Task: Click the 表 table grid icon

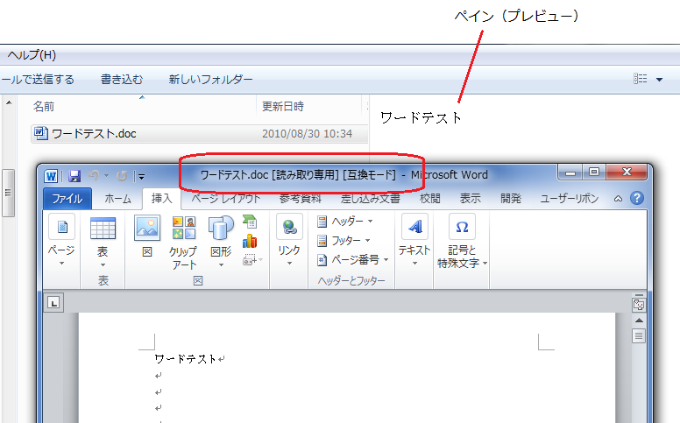Action: coord(103,228)
